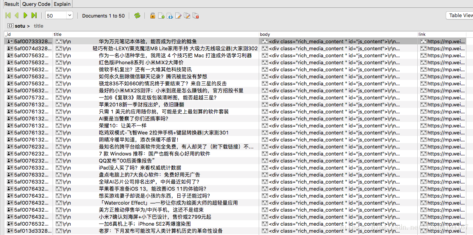Screen dimensions: 473x235
Task: Click the Documents 1 to 50 label
Action: pos(103,16)
